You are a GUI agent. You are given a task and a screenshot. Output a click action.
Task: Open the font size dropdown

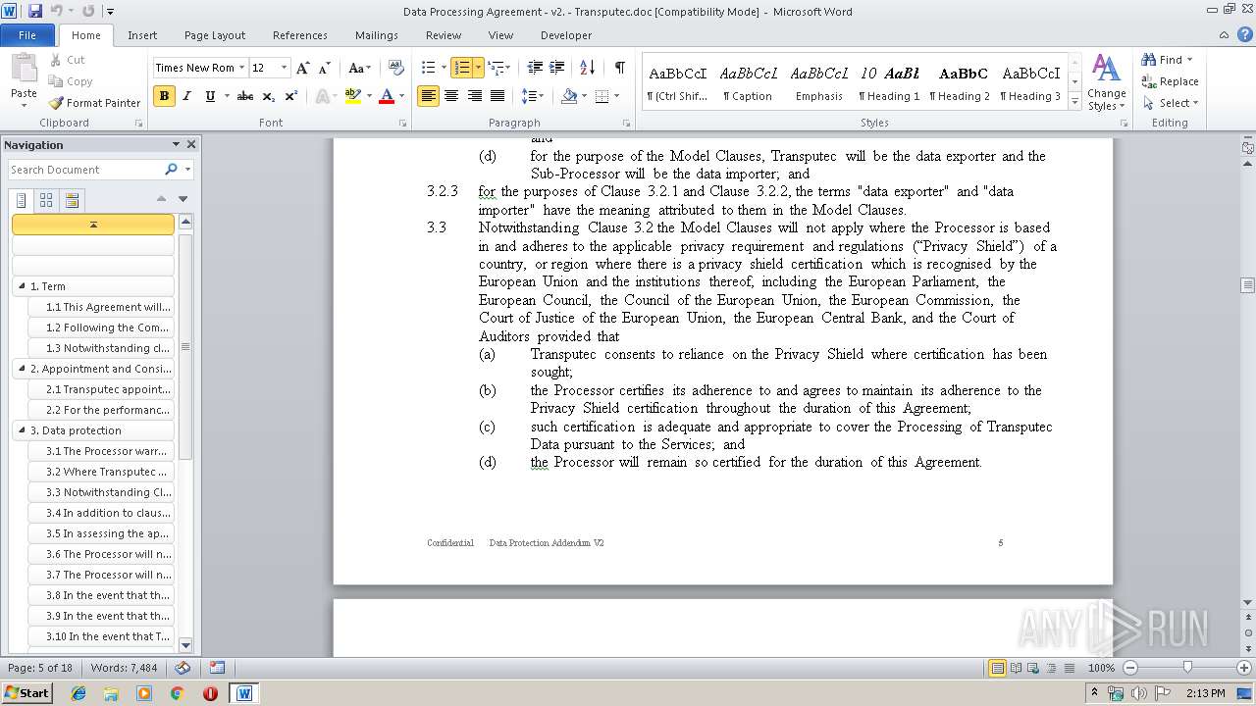(x=285, y=68)
